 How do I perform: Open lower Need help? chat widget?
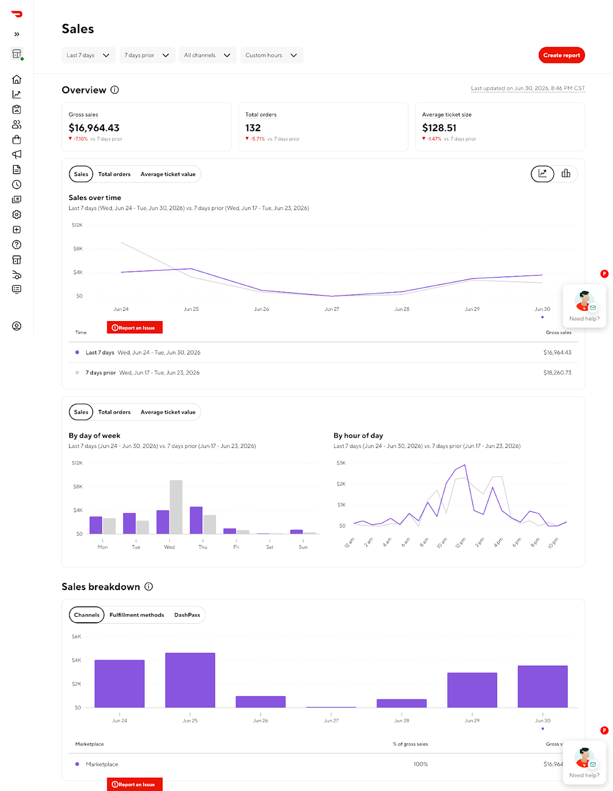(584, 762)
